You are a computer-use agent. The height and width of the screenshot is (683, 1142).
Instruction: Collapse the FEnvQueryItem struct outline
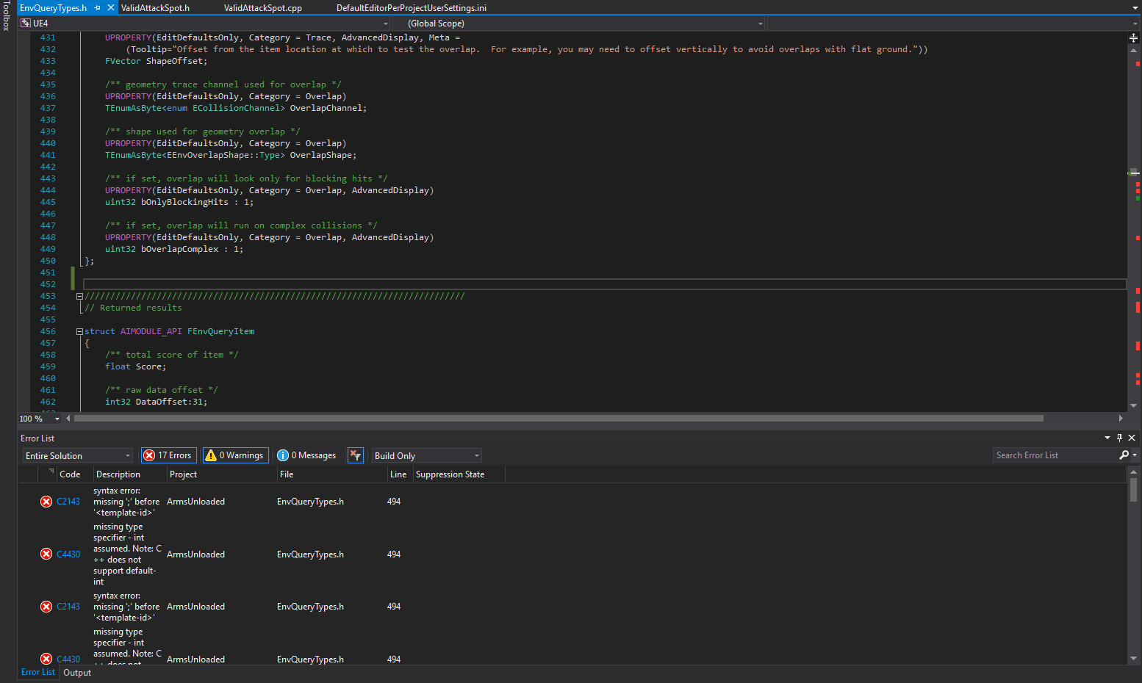coord(79,332)
